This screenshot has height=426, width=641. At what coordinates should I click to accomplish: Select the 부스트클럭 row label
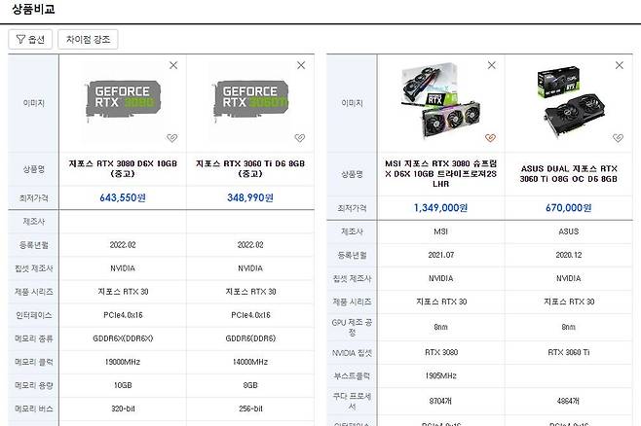click(x=352, y=375)
